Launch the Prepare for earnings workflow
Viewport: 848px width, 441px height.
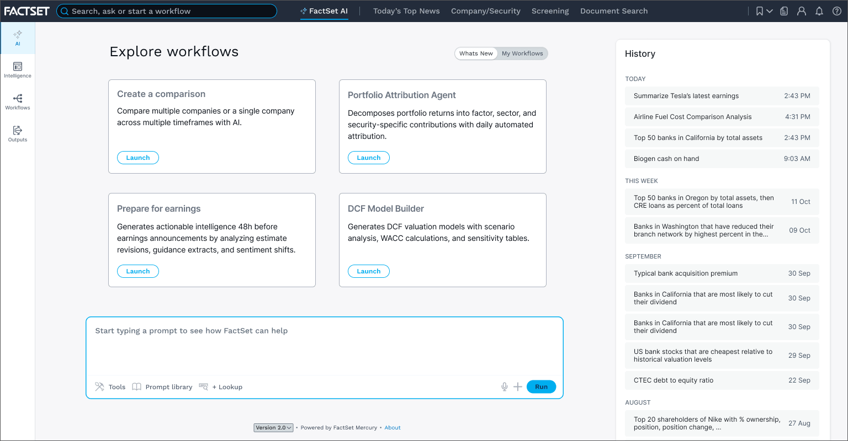pyautogui.click(x=138, y=271)
